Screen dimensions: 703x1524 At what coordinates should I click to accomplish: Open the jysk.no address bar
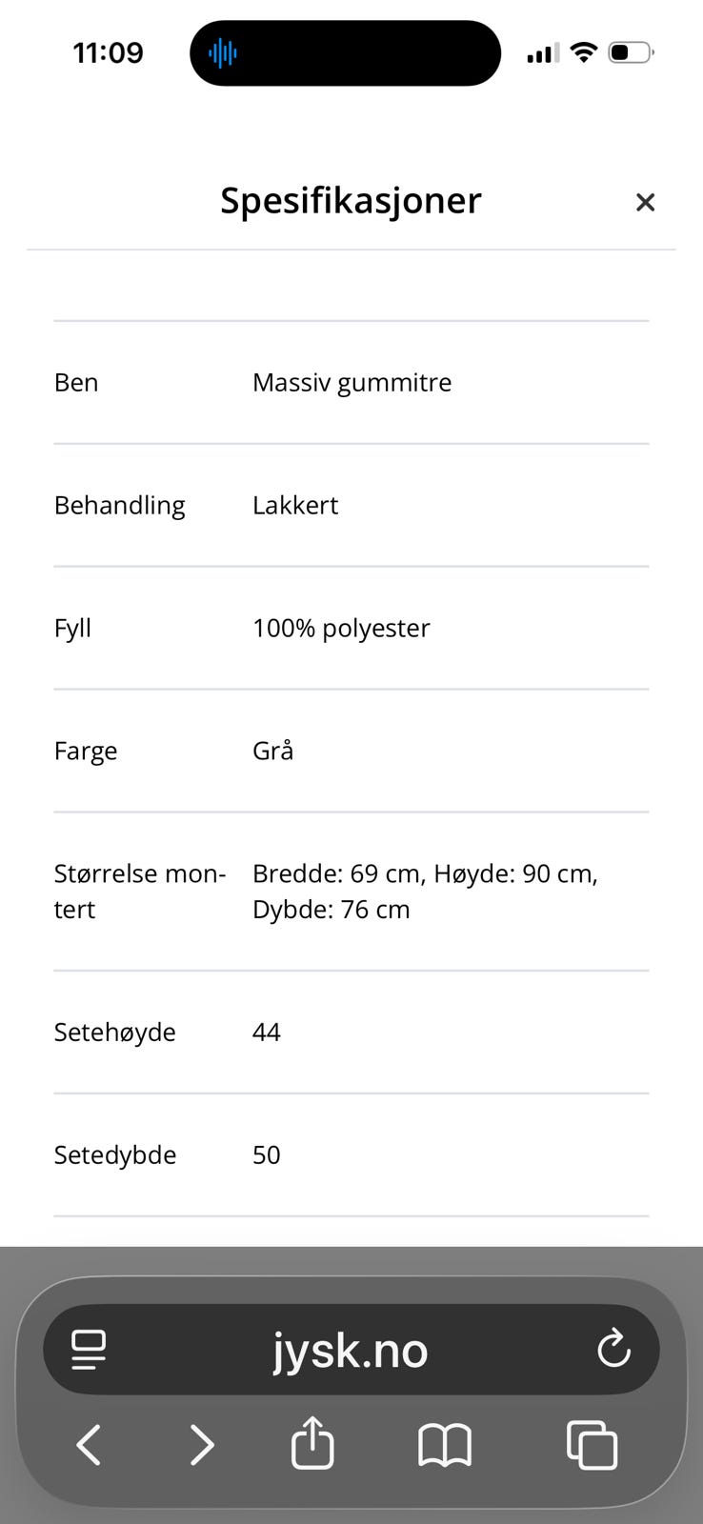click(x=351, y=1349)
